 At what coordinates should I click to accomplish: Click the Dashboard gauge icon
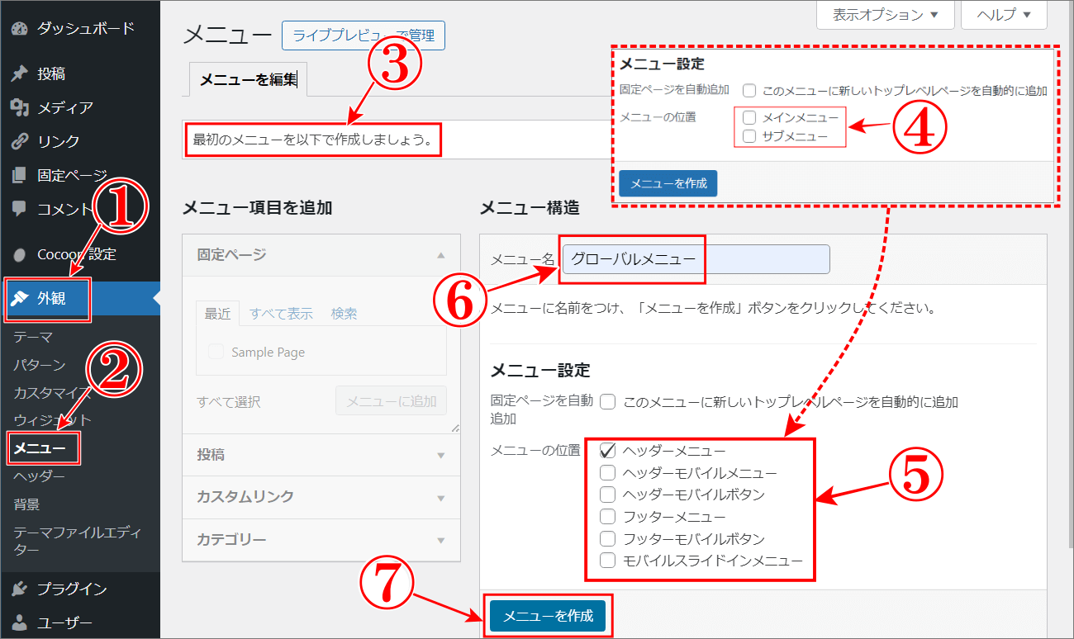click(x=20, y=29)
